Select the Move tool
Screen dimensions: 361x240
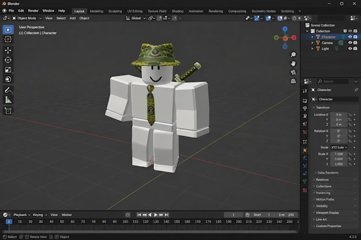[8, 50]
